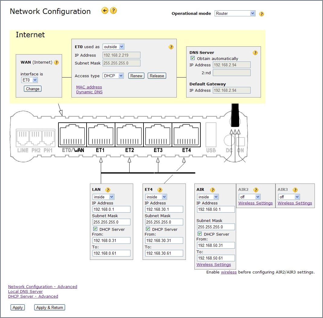The image size is (323, 318).
Task: Open help icon for AIR2 panel
Action: coord(256,190)
